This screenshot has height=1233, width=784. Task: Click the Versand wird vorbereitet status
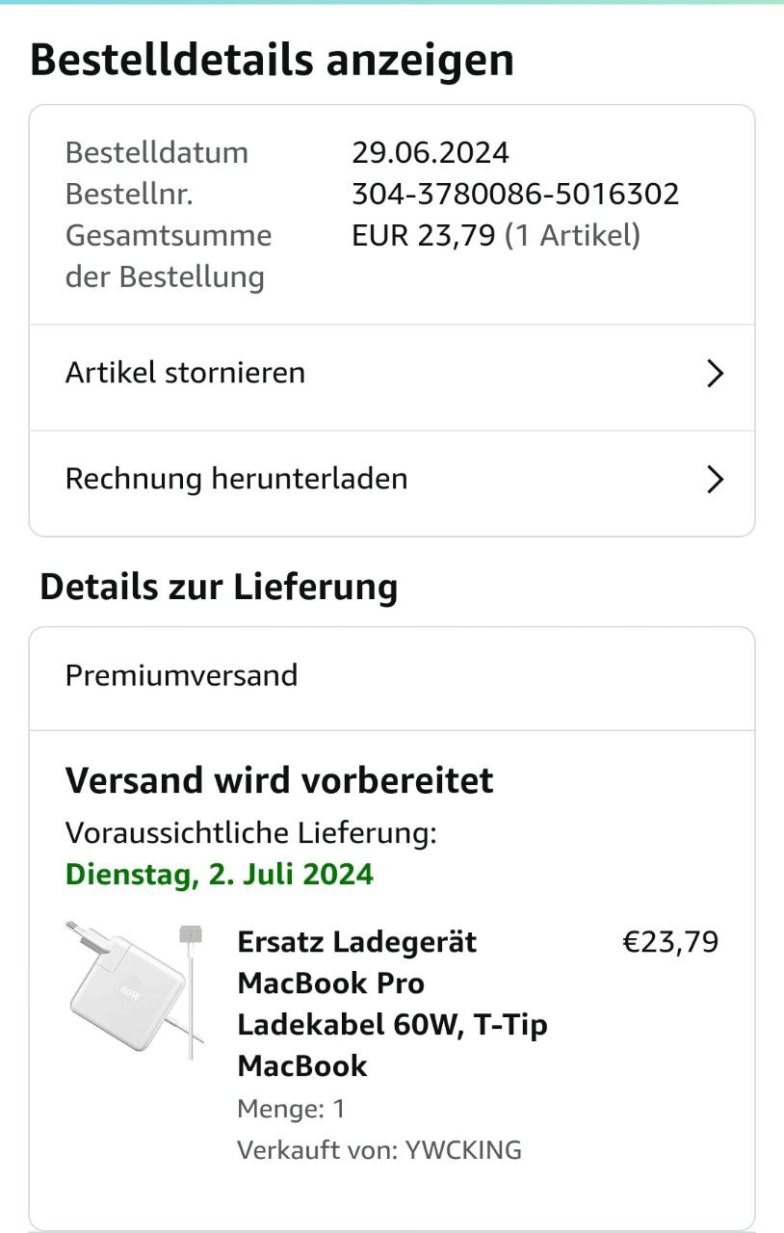[x=279, y=780]
